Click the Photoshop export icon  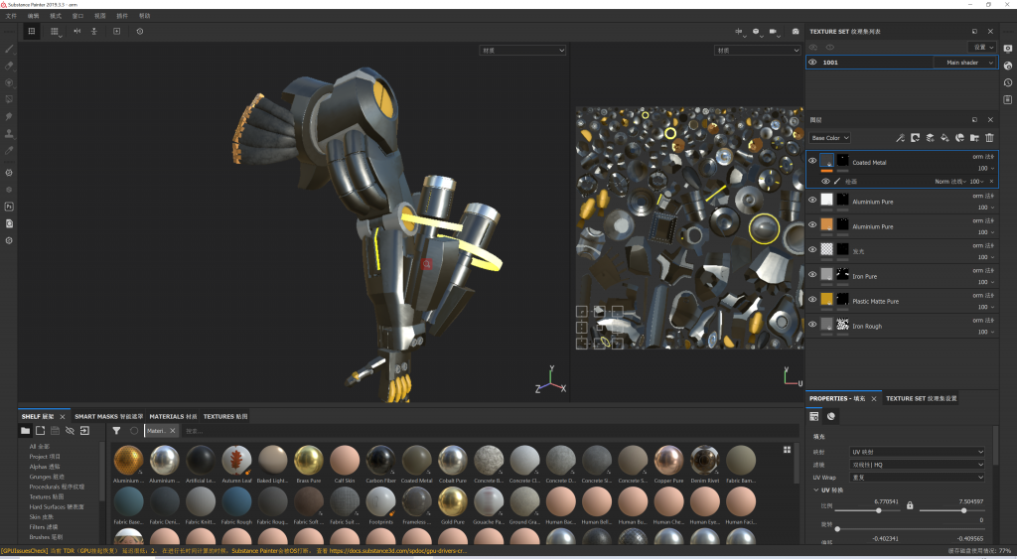(9, 207)
